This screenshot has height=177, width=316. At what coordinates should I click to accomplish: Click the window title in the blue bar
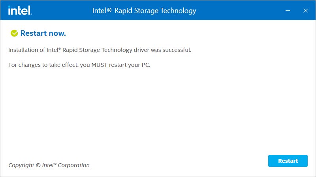pyautogui.click(x=144, y=11)
